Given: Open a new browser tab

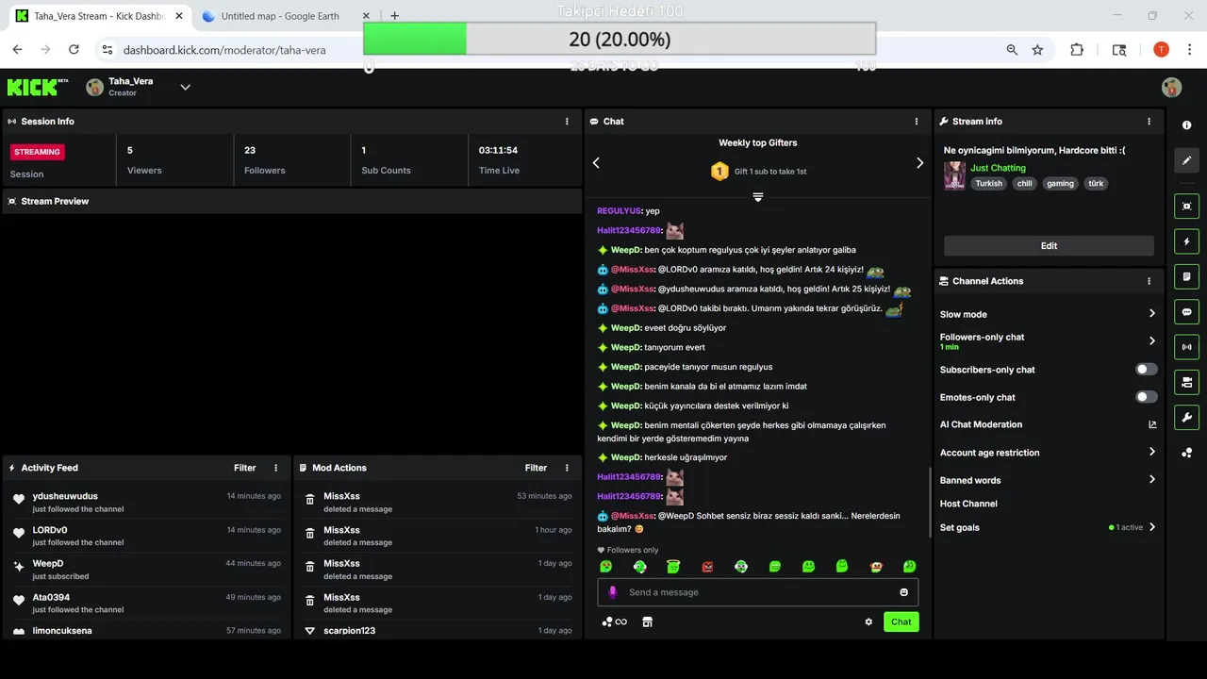Looking at the screenshot, I should point(394,16).
